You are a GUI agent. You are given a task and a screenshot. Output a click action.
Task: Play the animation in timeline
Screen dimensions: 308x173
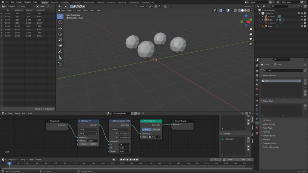[131, 160]
